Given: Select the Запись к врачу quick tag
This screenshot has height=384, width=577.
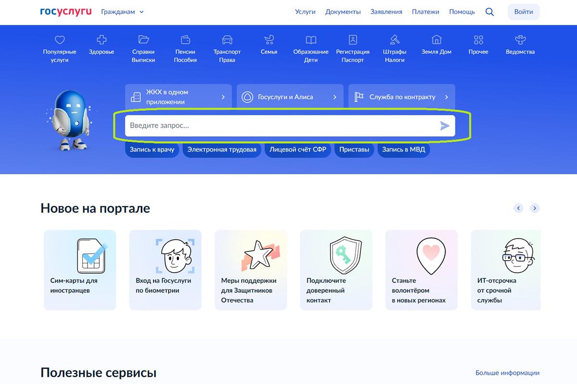Looking at the screenshot, I should 151,149.
